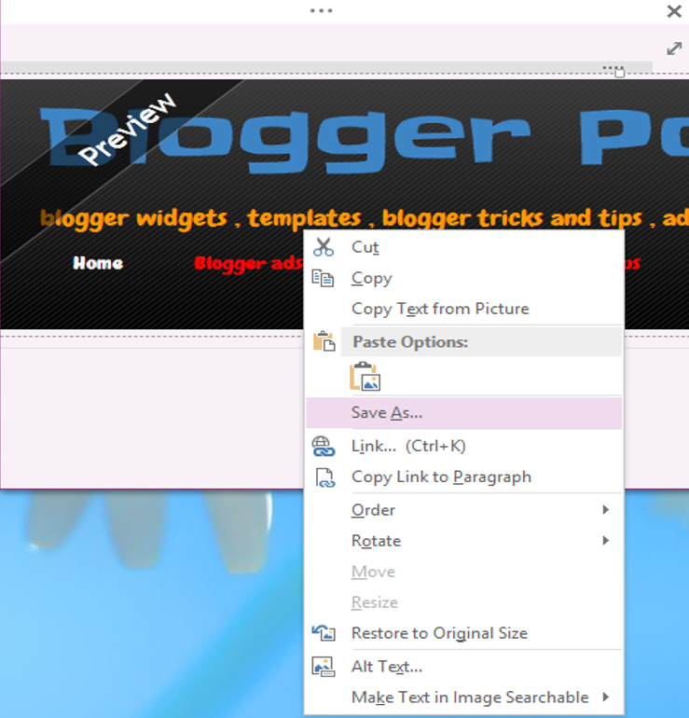
Task: Select Copy from the context menu
Action: click(x=464, y=278)
